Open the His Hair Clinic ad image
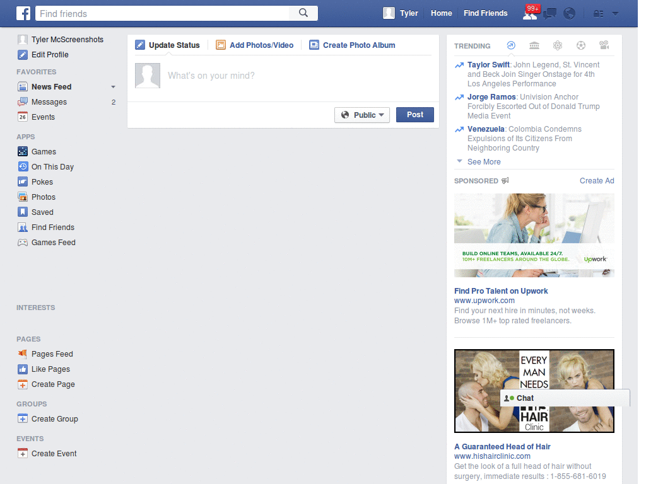Viewport: 646px width, 484px height. coord(534,391)
